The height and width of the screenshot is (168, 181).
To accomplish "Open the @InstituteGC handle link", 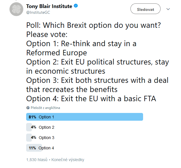I will (38, 12).
